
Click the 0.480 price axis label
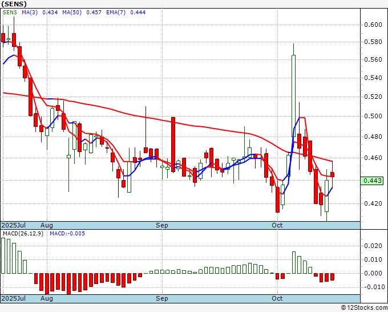point(373,137)
